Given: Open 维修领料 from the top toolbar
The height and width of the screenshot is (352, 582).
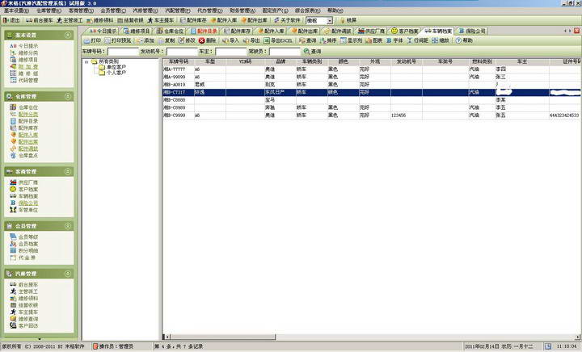Looking at the screenshot, I should pyautogui.click(x=100, y=20).
